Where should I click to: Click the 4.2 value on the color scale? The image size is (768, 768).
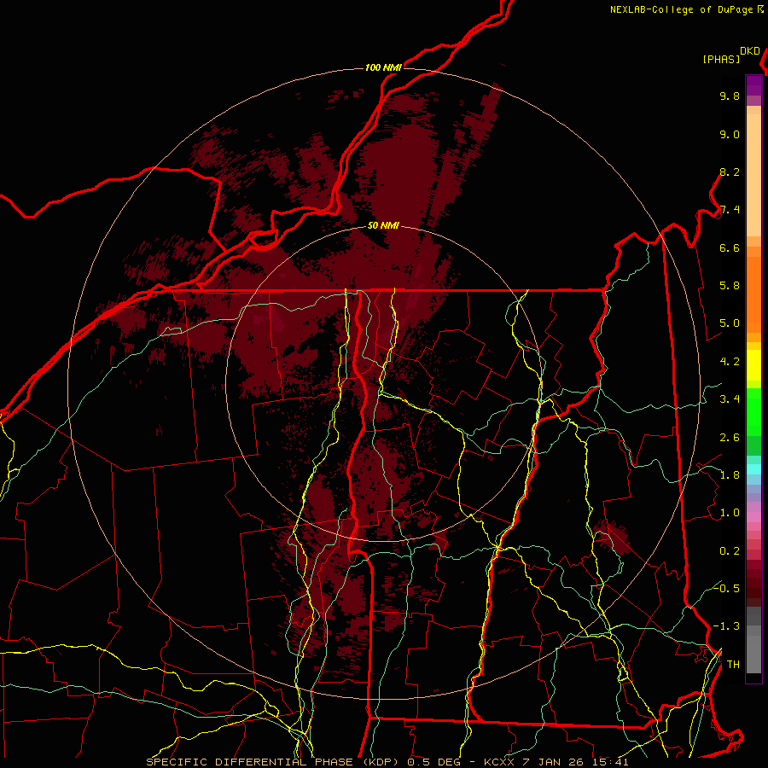(x=730, y=362)
